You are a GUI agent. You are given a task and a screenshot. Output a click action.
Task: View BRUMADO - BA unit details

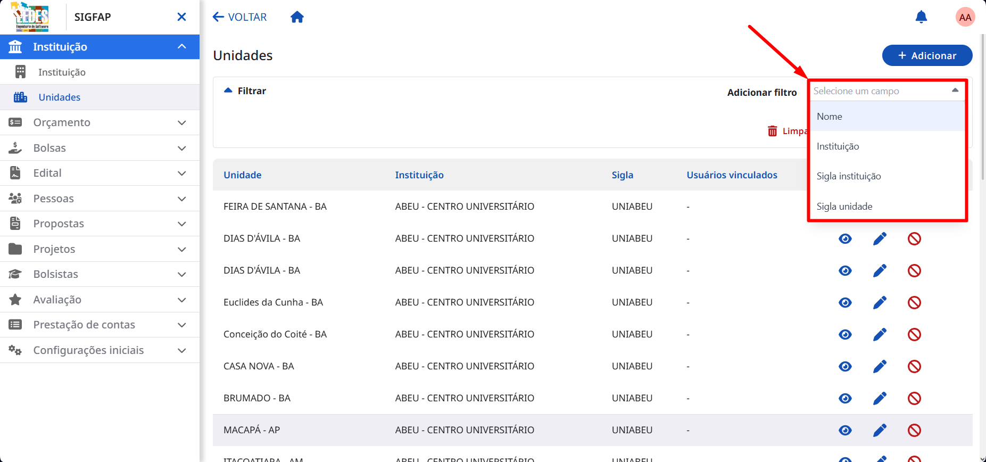845,398
